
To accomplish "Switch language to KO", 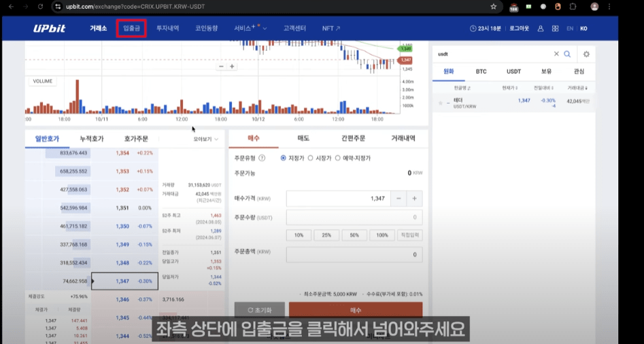I will (583, 28).
